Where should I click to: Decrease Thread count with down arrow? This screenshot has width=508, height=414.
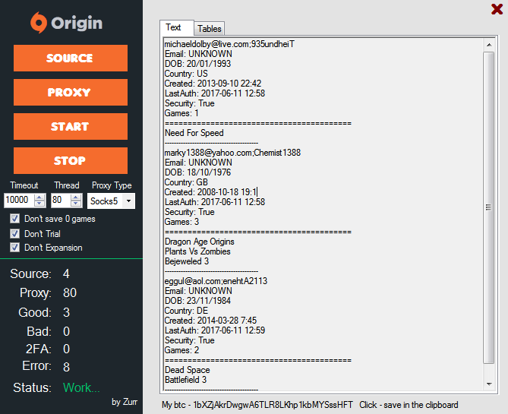pos(76,204)
